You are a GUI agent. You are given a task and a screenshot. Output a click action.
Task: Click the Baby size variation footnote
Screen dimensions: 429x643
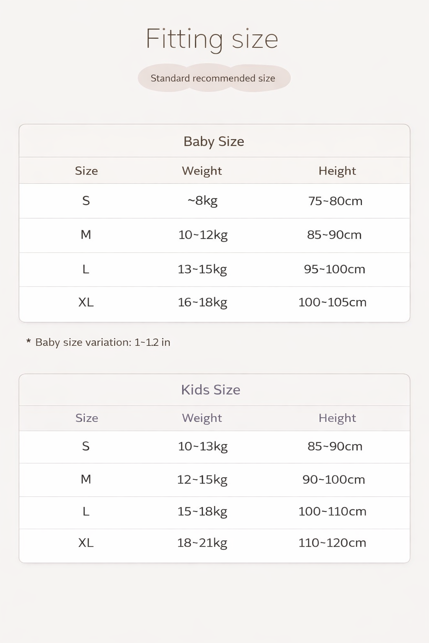tap(99, 342)
